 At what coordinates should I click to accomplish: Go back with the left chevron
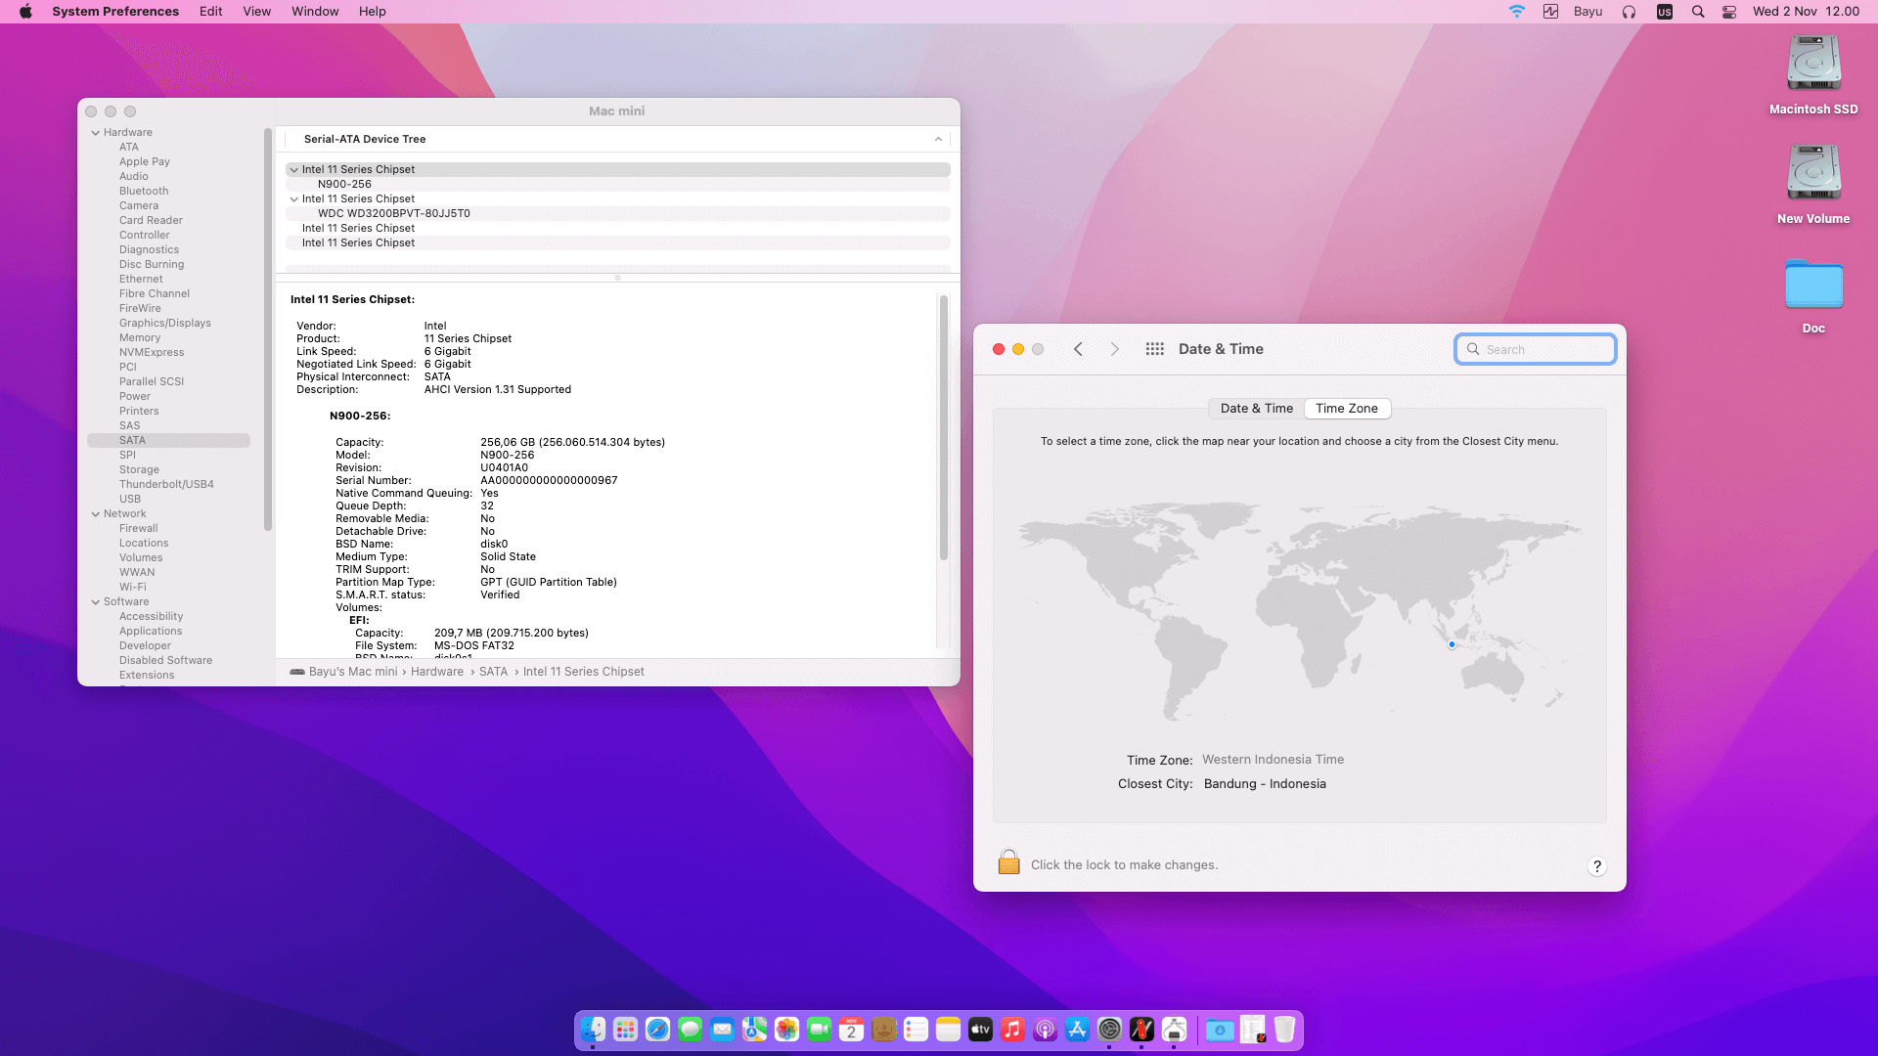click(x=1078, y=349)
